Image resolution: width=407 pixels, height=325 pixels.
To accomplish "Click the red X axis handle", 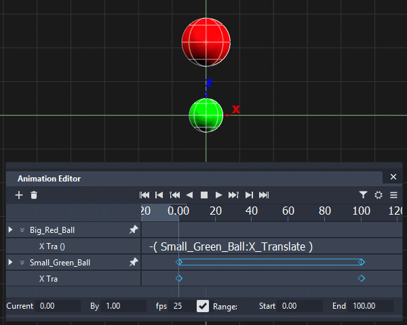I will coord(235,110).
